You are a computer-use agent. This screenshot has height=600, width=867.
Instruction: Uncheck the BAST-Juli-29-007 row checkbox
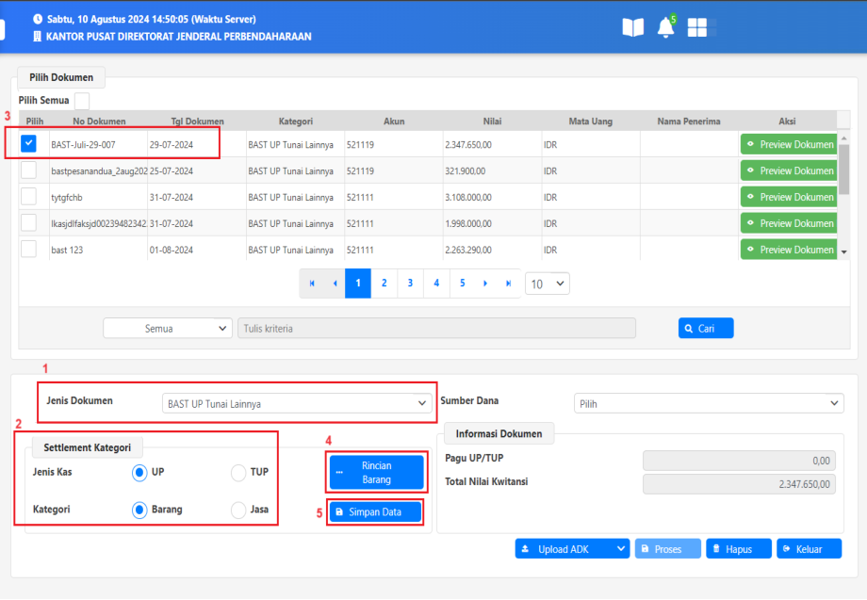pos(29,144)
